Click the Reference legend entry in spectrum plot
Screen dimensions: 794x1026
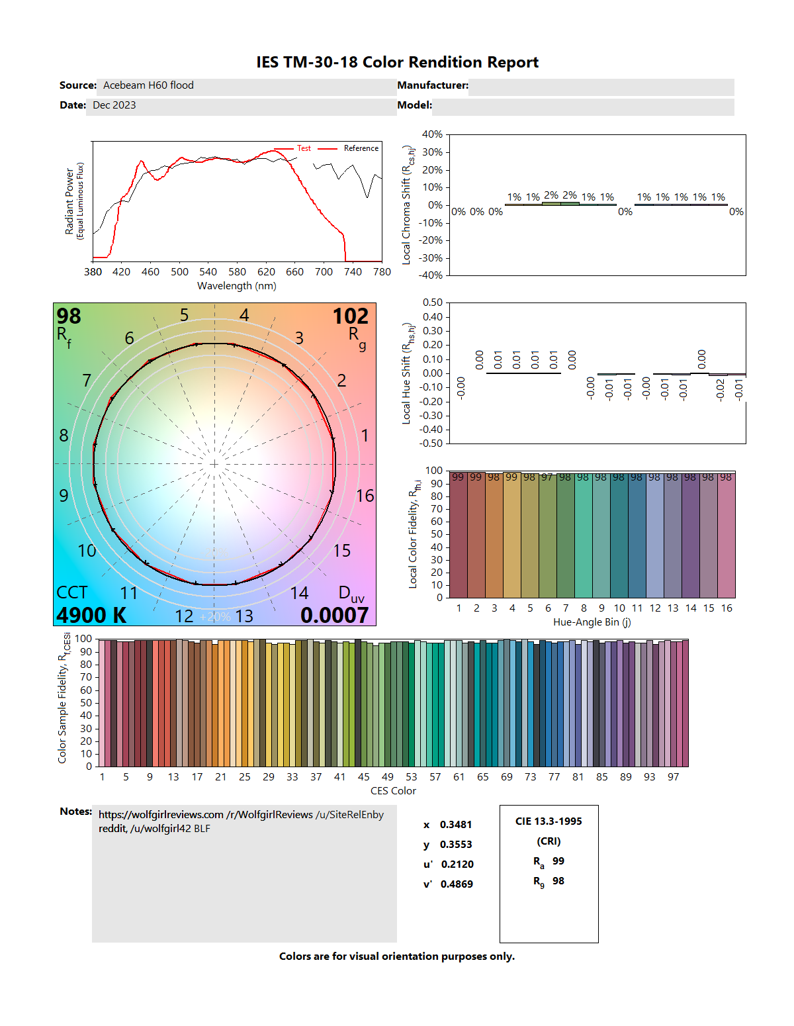(x=361, y=148)
